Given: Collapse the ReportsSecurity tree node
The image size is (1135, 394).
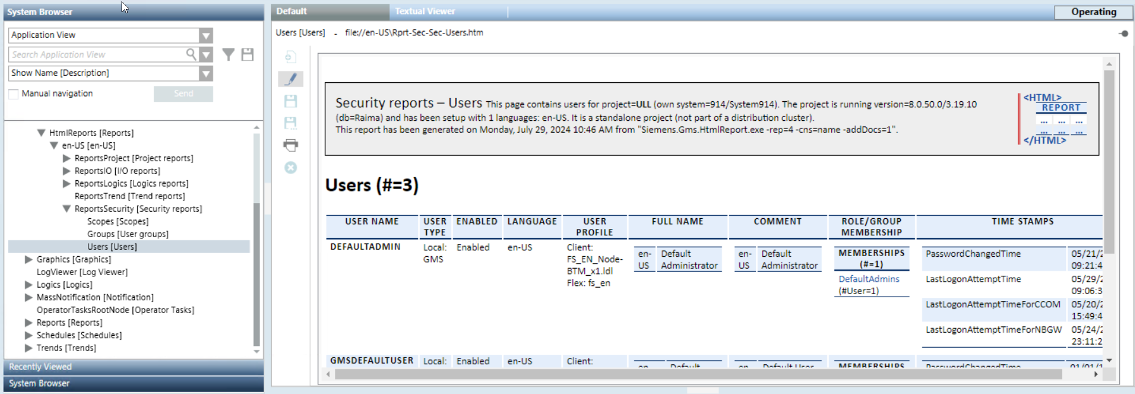Looking at the screenshot, I should coord(66,209).
